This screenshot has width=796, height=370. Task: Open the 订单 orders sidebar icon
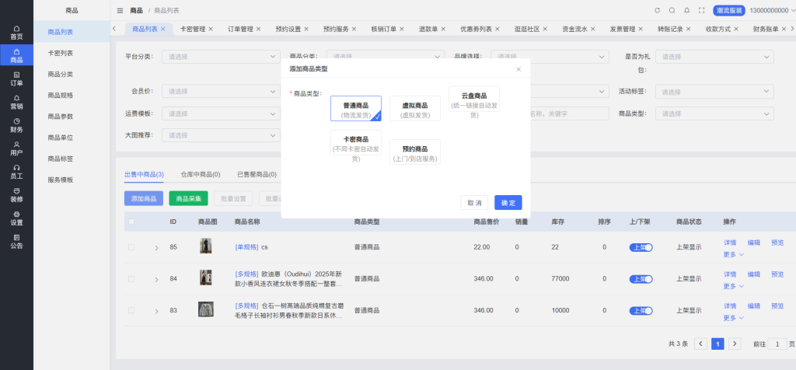(16, 79)
